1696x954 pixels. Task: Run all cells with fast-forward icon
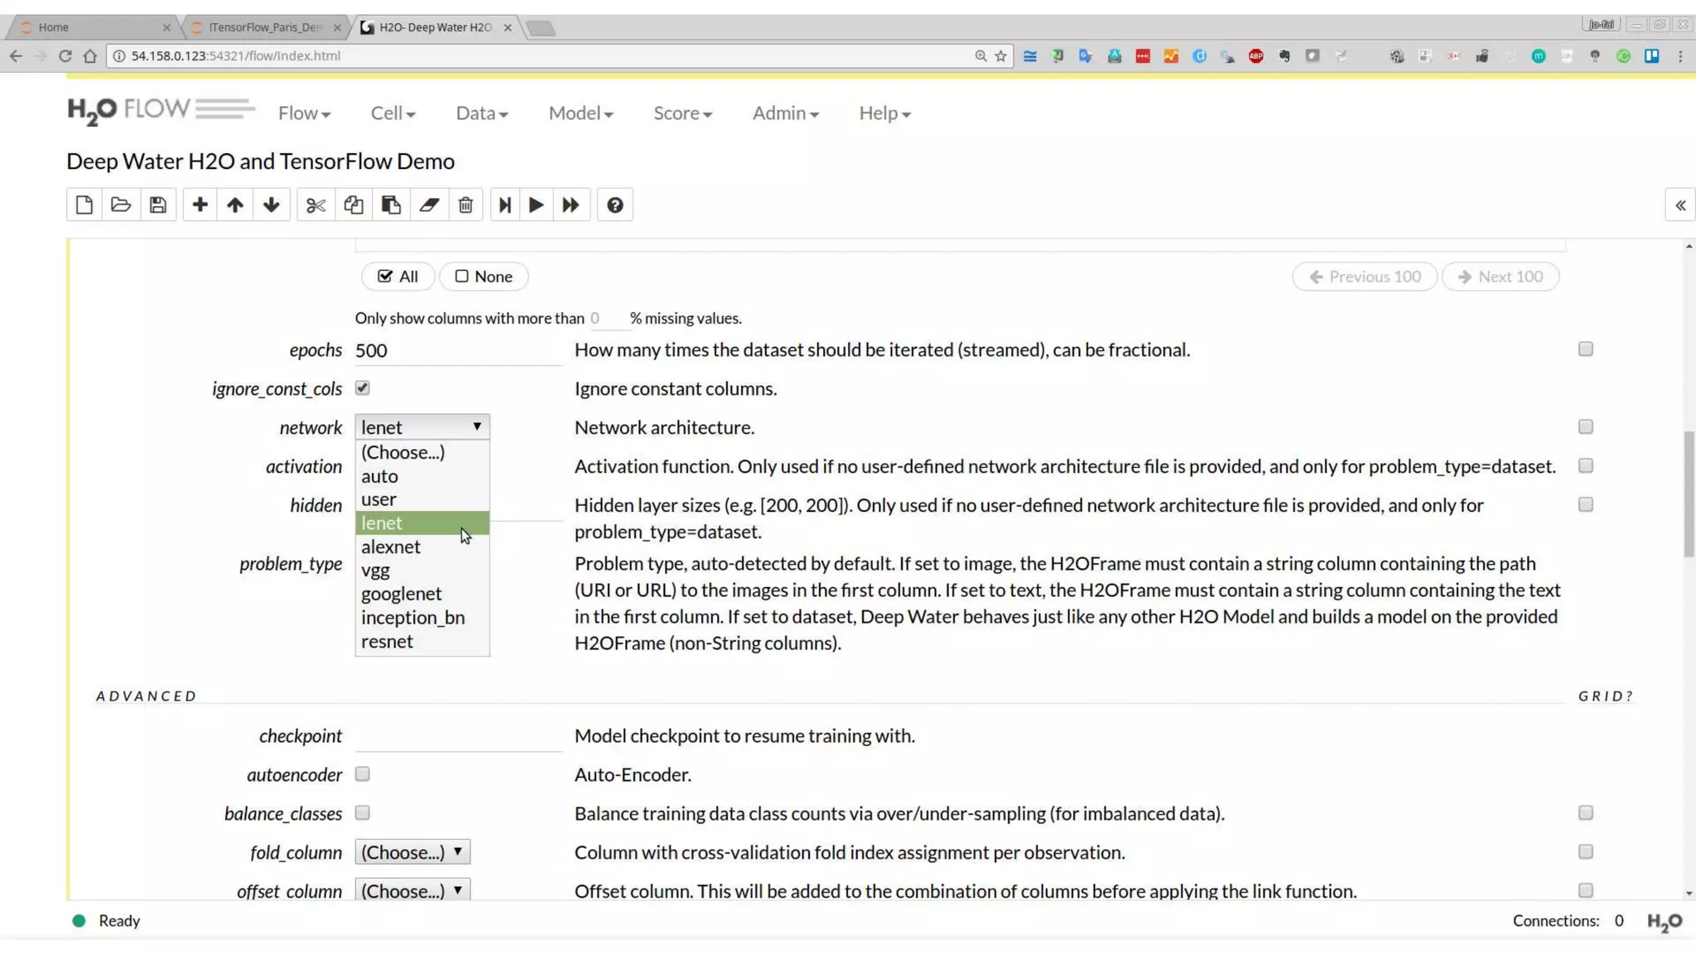point(571,205)
